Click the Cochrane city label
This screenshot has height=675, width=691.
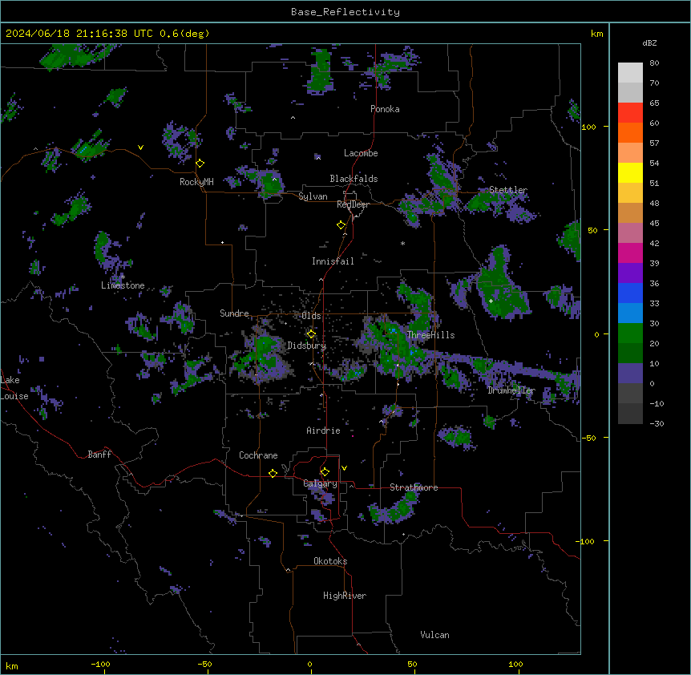pyautogui.click(x=258, y=455)
